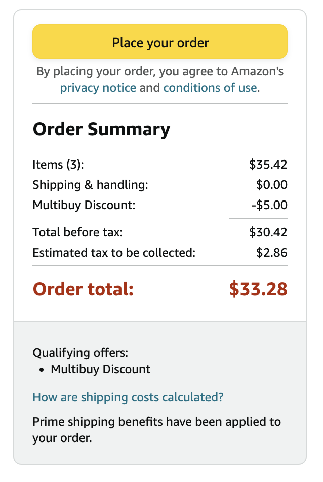The width and height of the screenshot is (323, 482).
Task: Click Multibuy Discount label in the price breakdown
Action: [84, 205]
